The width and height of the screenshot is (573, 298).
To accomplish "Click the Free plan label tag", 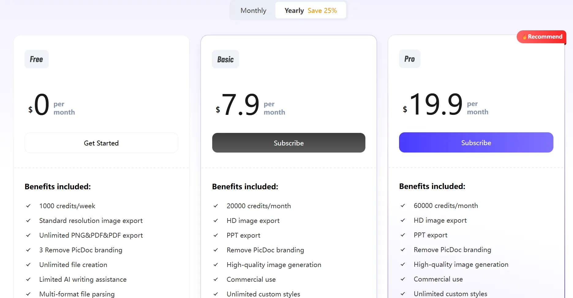I will click(36, 59).
